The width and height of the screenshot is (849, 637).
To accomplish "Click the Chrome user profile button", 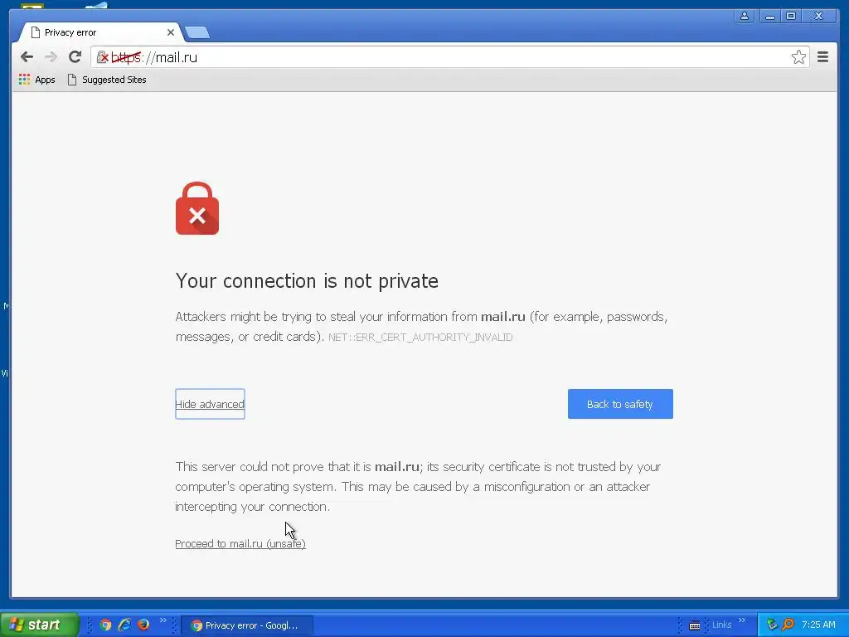I will [x=745, y=16].
